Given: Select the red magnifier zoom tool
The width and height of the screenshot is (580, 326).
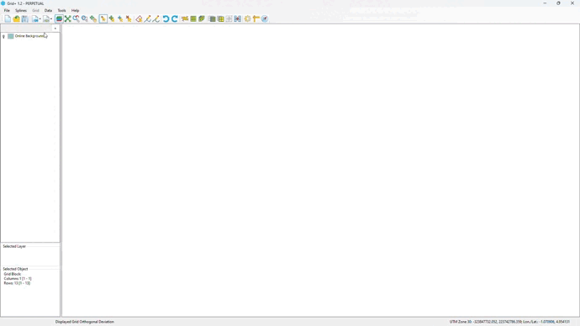Looking at the screenshot, I should click(76, 18).
